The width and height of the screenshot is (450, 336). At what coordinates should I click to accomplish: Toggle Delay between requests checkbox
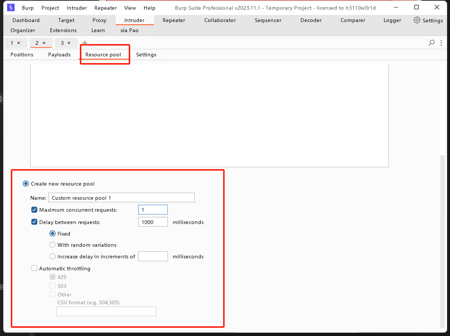(34, 222)
